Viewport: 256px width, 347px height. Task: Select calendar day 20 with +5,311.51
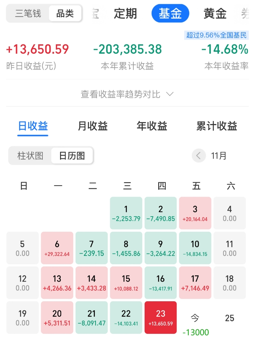(x=57, y=318)
